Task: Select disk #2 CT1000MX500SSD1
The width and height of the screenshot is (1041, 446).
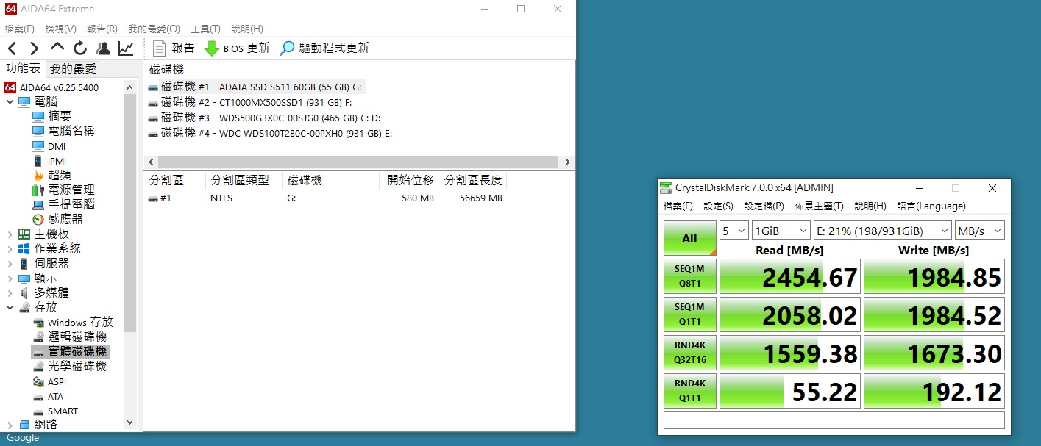Action: pyautogui.click(x=249, y=102)
